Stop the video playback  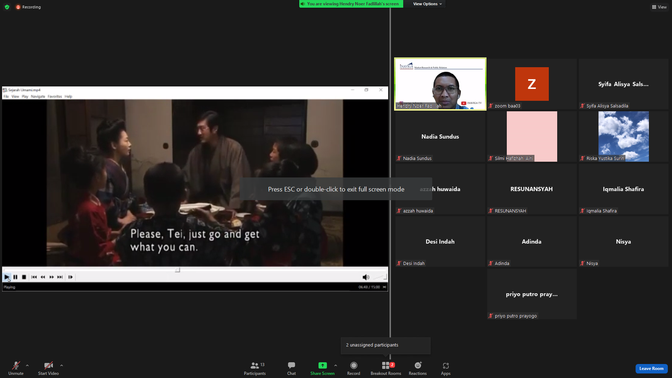(x=24, y=277)
